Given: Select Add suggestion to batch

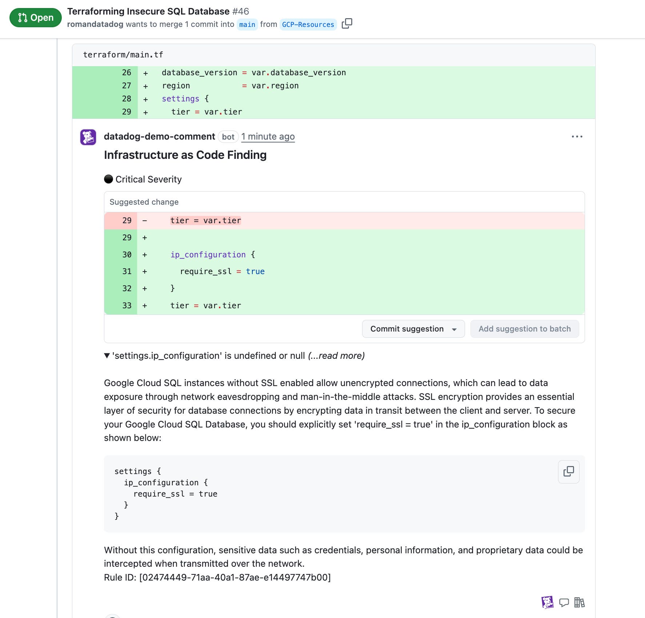Looking at the screenshot, I should (525, 329).
